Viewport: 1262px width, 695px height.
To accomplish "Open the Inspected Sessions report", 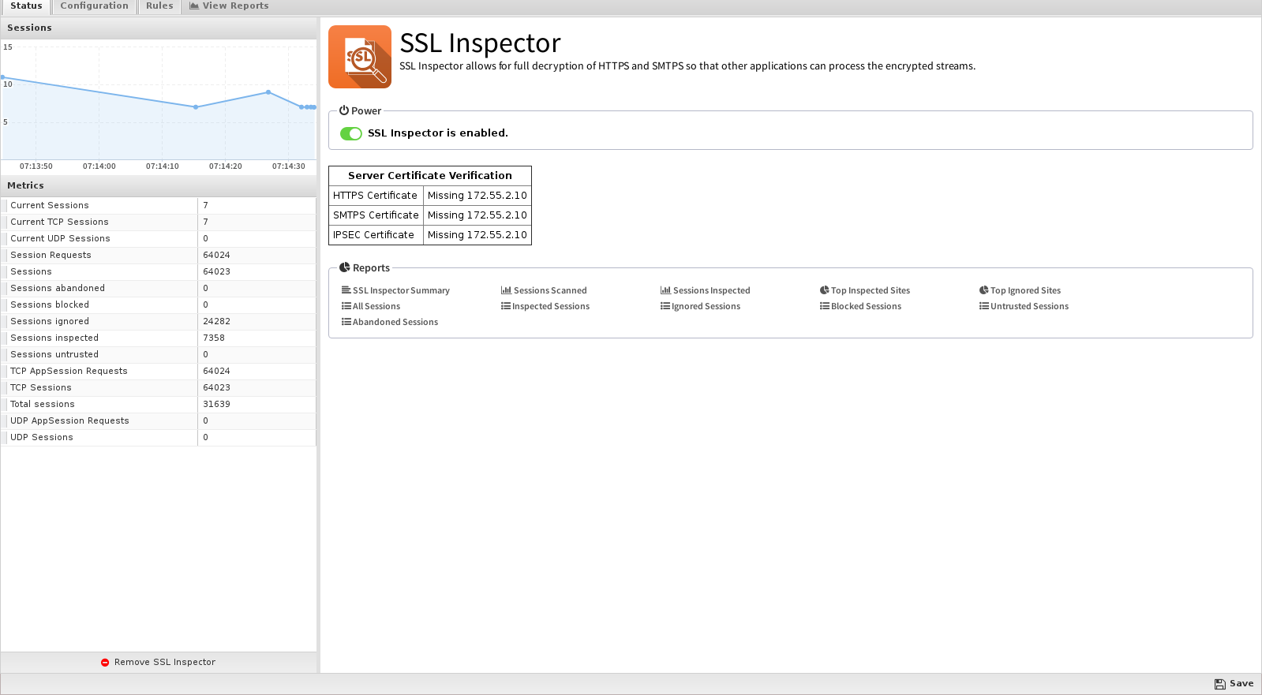I will click(545, 306).
